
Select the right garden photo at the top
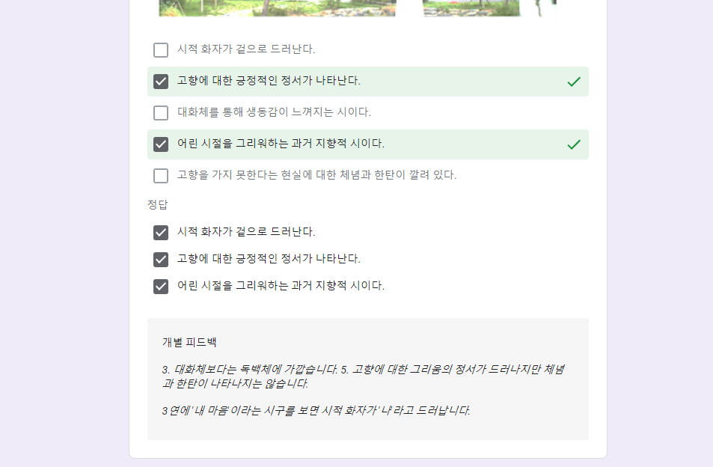471,9
